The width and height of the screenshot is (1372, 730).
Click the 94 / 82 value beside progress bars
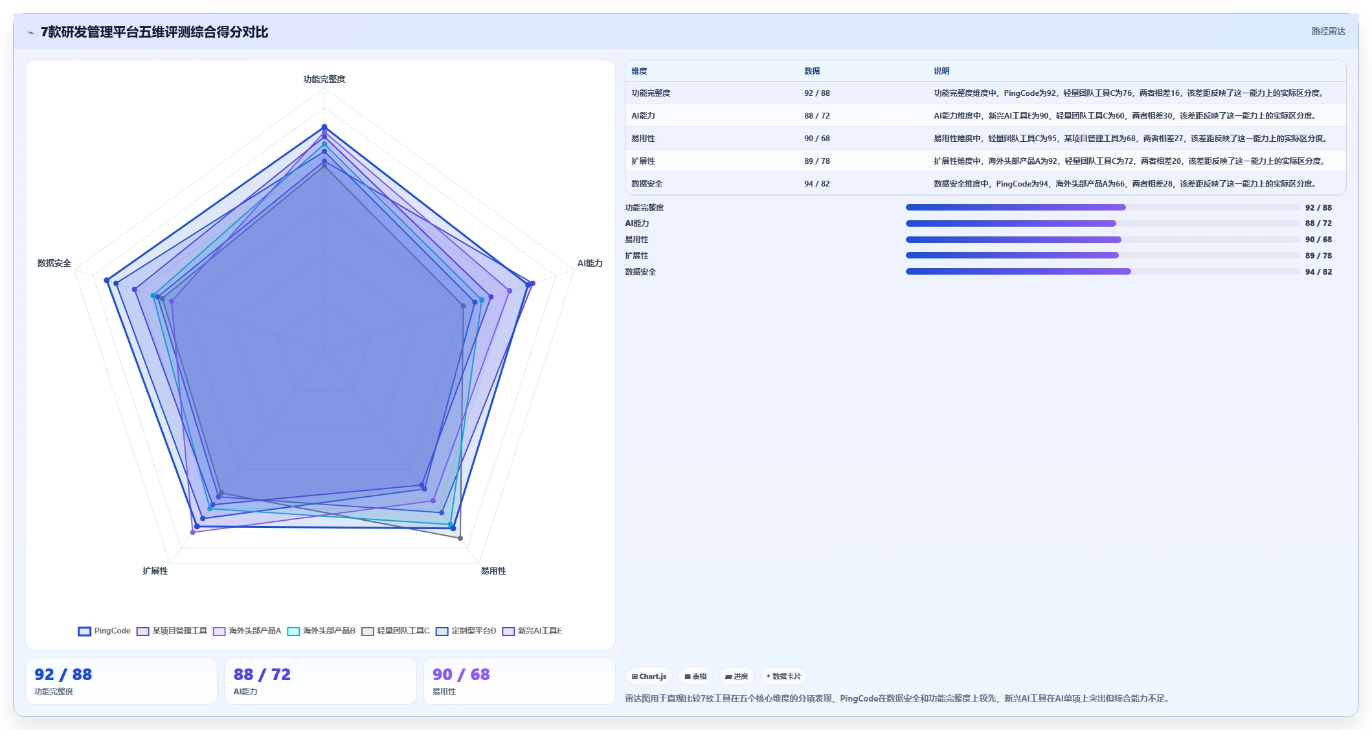coord(1318,272)
